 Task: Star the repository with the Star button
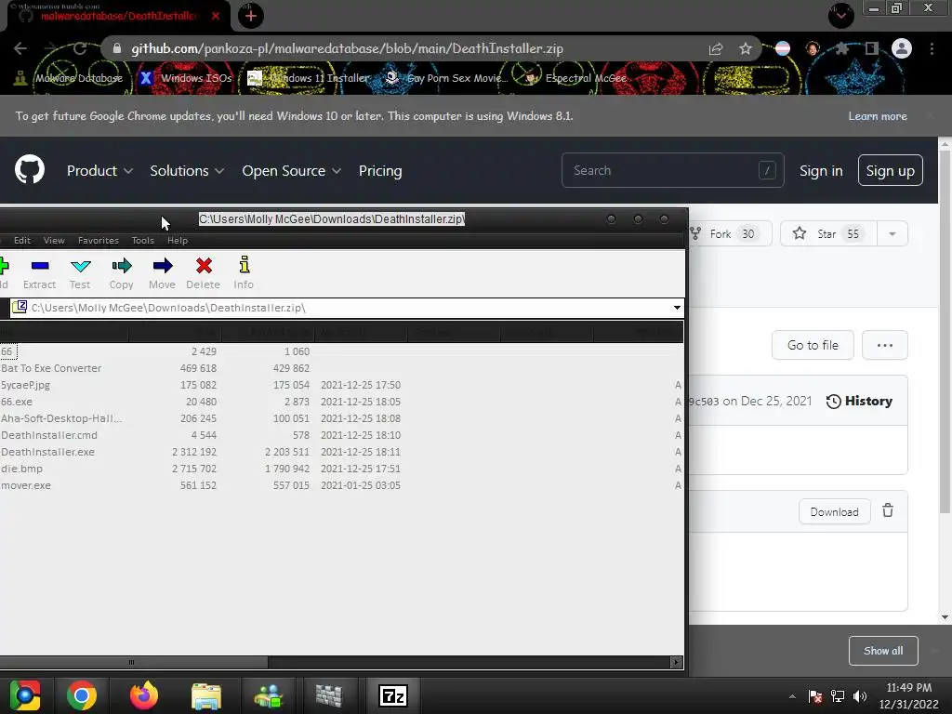(828, 233)
